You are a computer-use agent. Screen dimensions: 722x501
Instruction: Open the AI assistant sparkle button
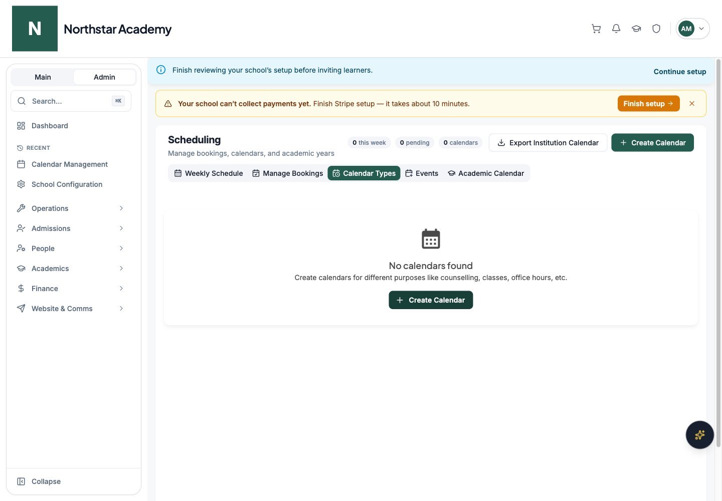(x=700, y=435)
